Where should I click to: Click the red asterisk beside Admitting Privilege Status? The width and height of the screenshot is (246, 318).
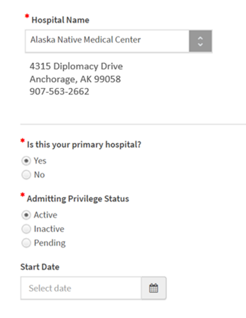click(x=23, y=194)
